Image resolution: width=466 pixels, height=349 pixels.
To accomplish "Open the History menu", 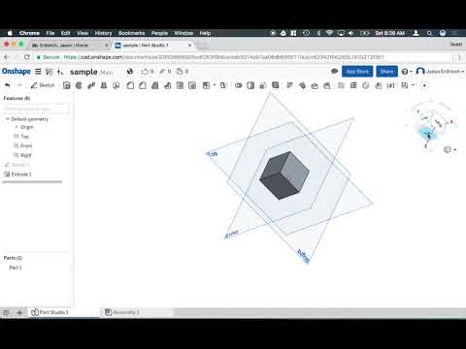I will (103, 33).
